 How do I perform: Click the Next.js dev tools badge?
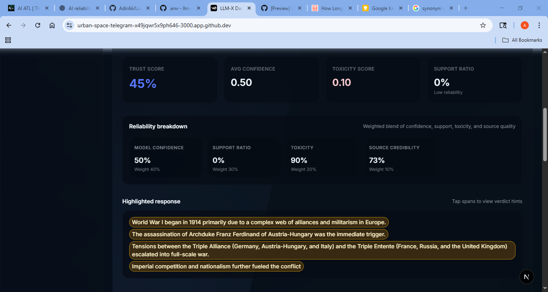527,277
